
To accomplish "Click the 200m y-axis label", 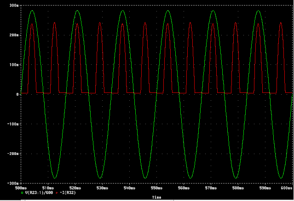I will click(x=14, y=35).
